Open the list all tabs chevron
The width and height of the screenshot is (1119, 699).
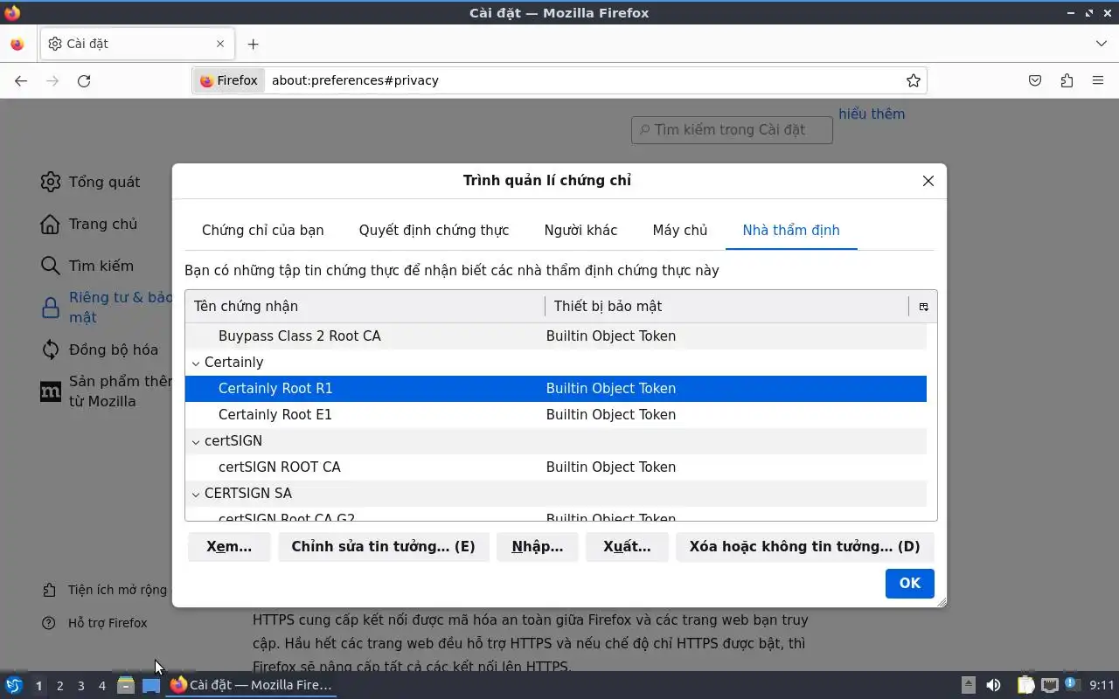point(1102,44)
